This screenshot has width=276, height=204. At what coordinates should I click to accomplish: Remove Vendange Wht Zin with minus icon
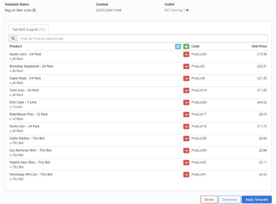pos(186,175)
